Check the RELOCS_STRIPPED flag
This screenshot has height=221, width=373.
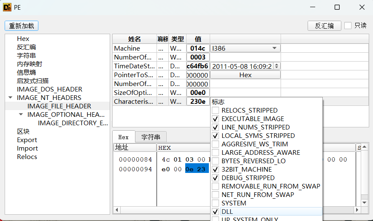click(216, 110)
